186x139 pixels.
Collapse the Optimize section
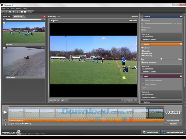142,16
